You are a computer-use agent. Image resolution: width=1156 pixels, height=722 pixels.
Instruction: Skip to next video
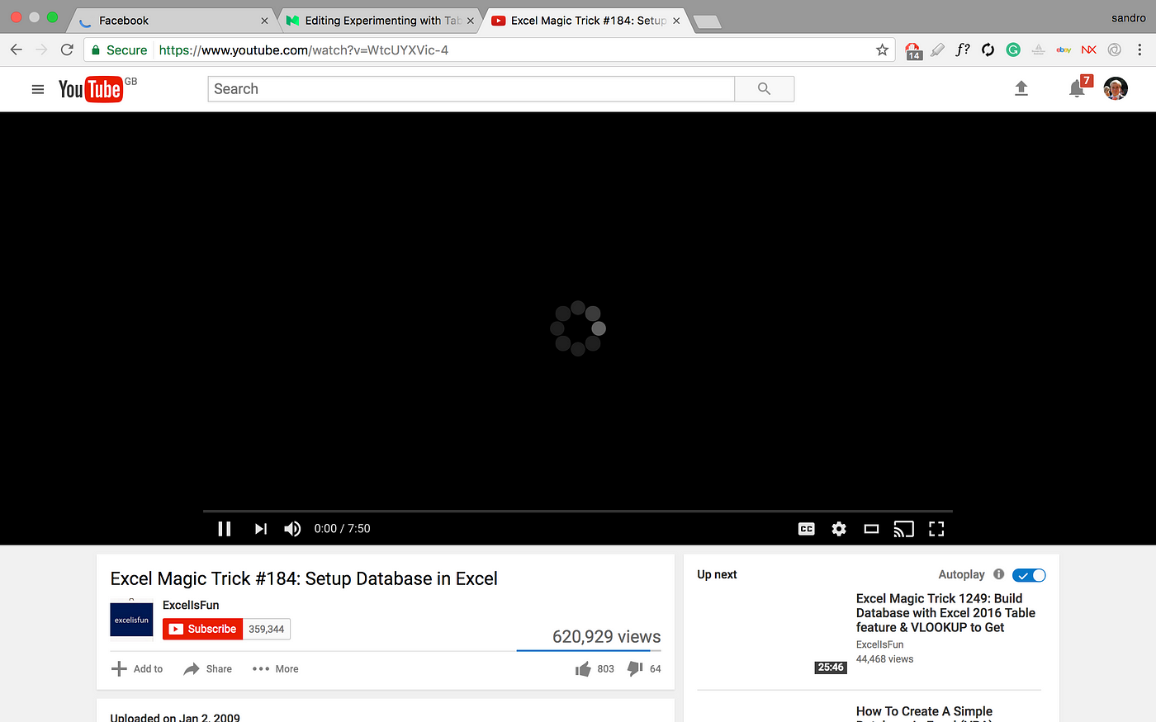tap(260, 529)
